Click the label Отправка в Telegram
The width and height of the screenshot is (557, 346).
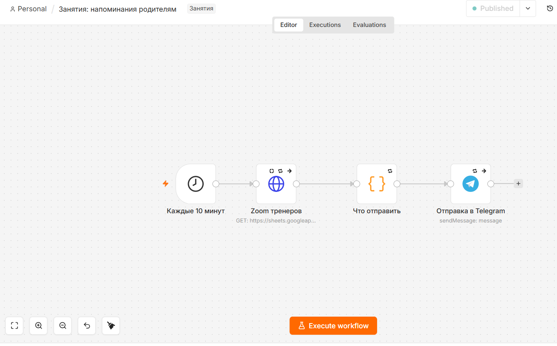tap(470, 211)
